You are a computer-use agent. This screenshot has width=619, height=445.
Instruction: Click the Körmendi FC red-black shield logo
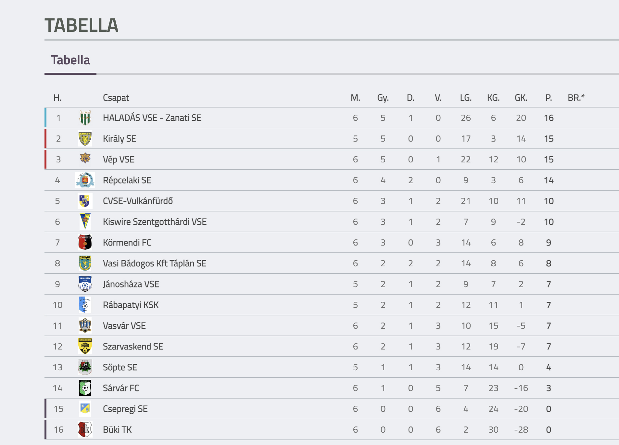click(x=85, y=242)
